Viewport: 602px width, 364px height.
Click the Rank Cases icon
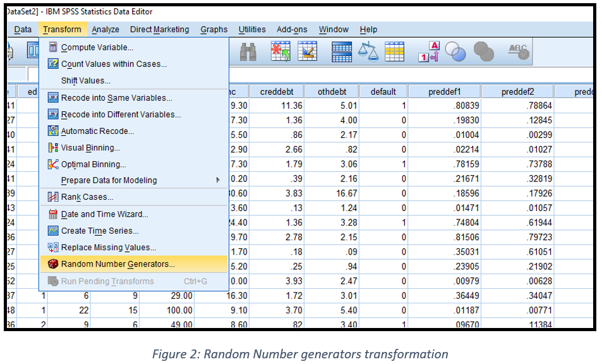(53, 197)
